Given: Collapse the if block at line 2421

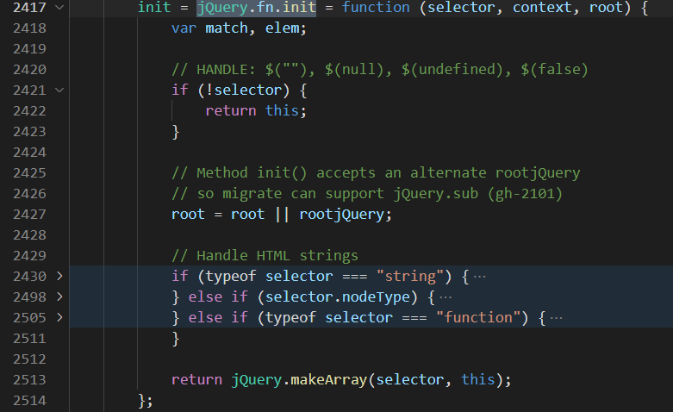Looking at the screenshot, I should pyautogui.click(x=59, y=91).
